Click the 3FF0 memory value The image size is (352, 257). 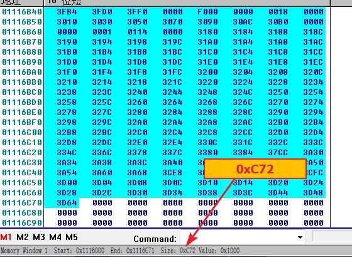tap(138, 12)
